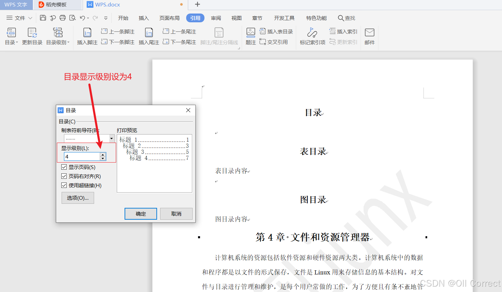The height and width of the screenshot is (292, 502).
Task: Go to 下一条尾注 next endnote
Action: (179, 42)
